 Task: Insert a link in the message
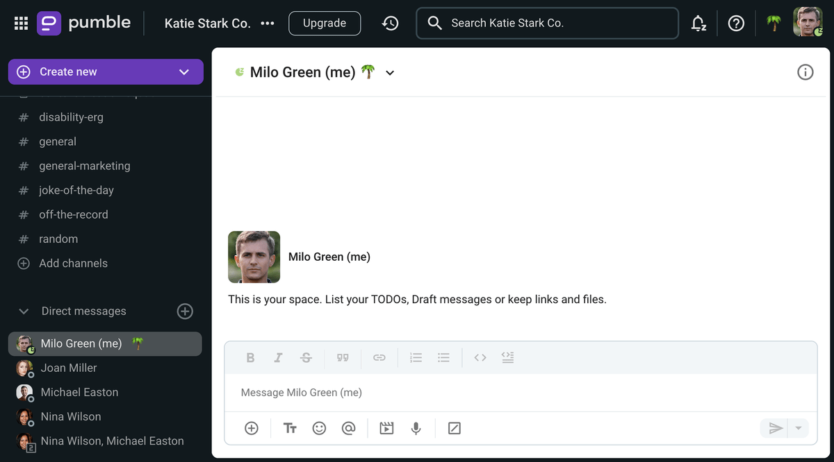(379, 358)
